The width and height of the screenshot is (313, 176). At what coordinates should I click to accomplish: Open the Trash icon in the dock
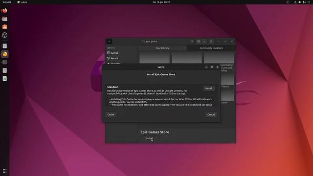5,79
